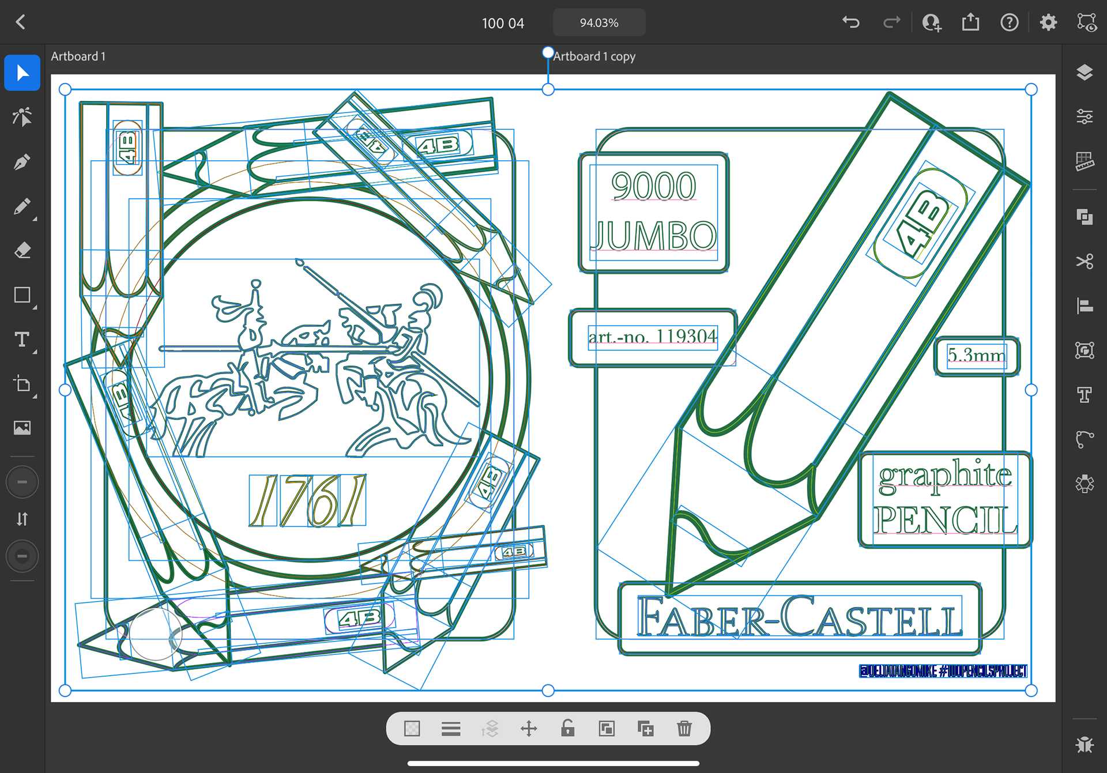Select the Selection arrow tool

(22, 73)
